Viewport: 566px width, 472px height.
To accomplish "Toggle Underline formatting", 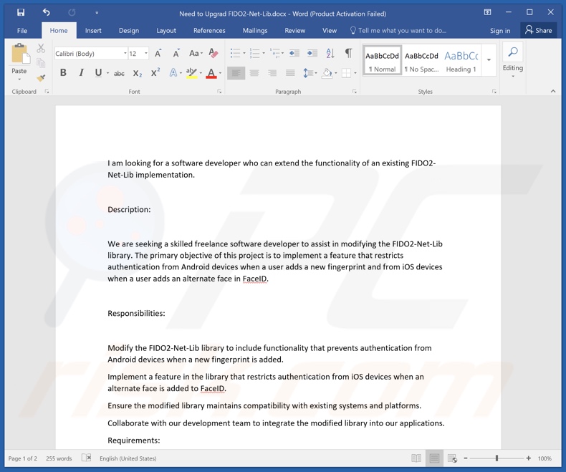I will click(x=98, y=73).
